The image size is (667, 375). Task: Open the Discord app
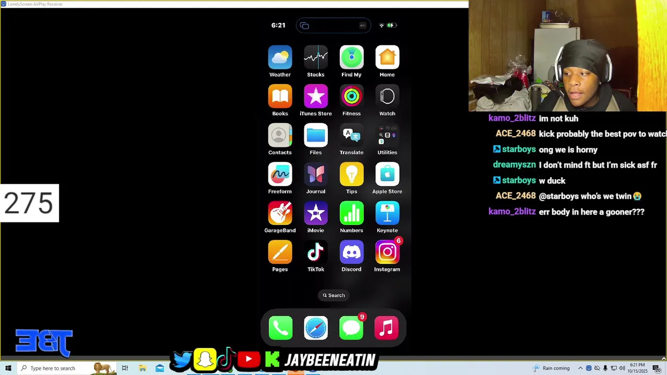[x=352, y=253]
